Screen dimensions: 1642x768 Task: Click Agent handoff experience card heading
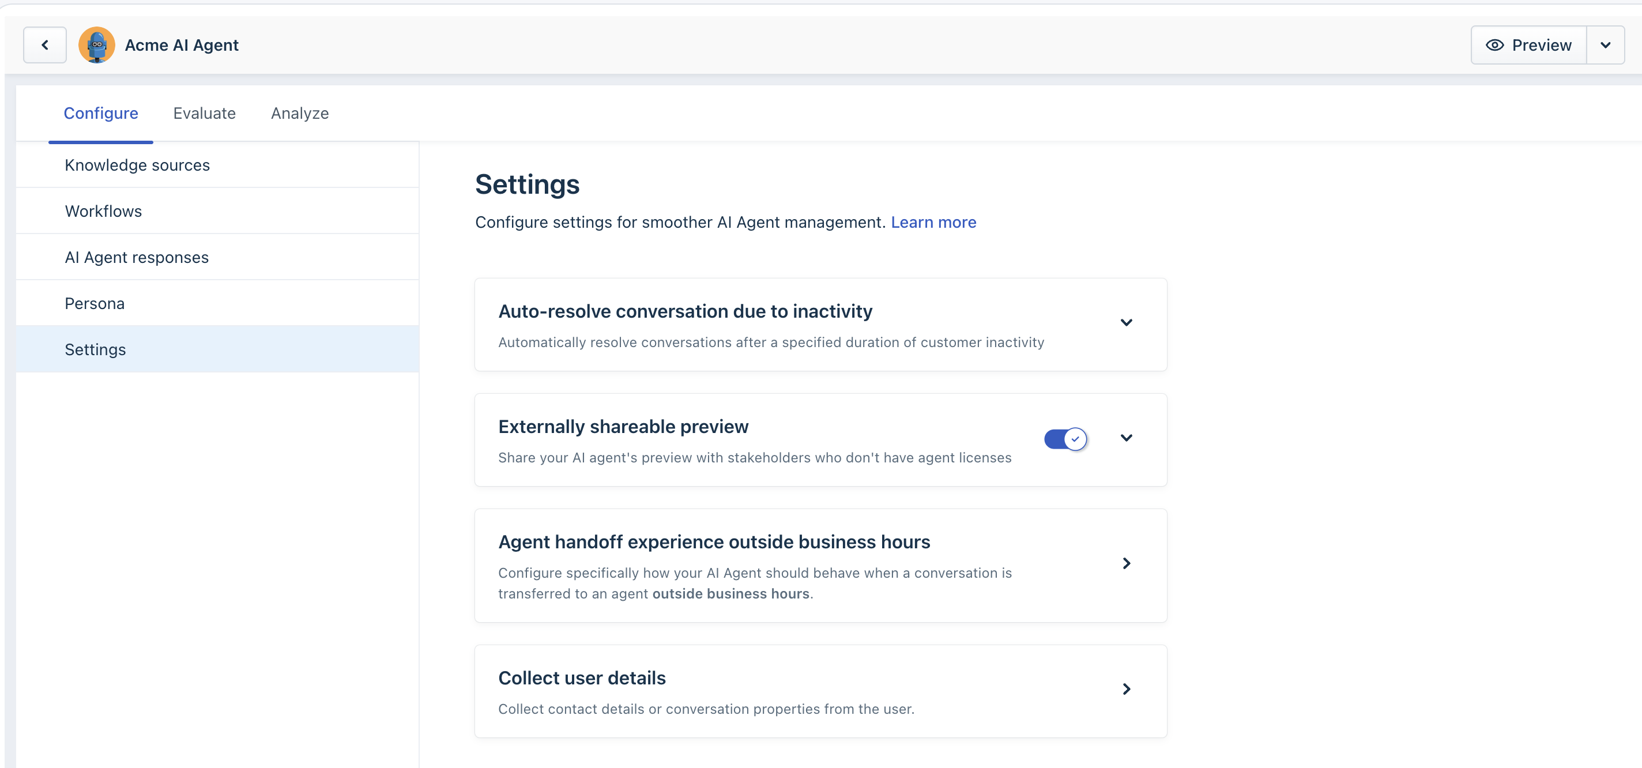pos(714,542)
